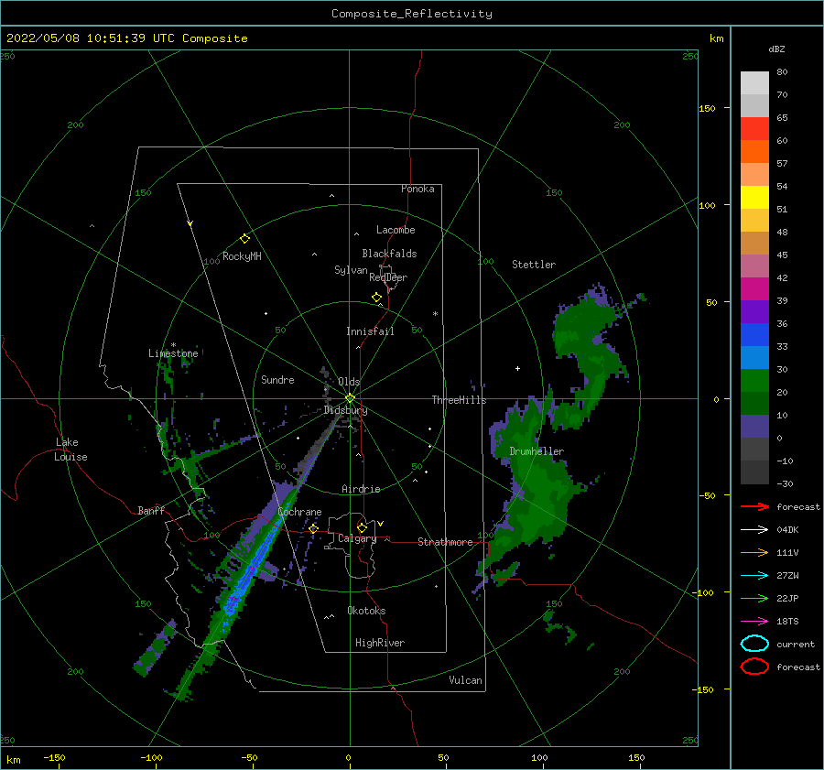Pick the bright green 30 dBZ swatch
The width and height of the screenshot is (824, 770).
[754, 381]
